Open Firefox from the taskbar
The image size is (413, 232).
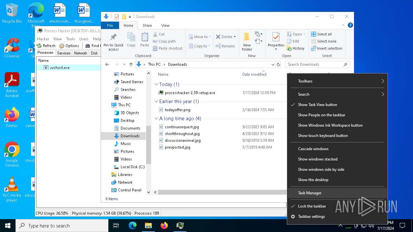[x=164, y=226]
